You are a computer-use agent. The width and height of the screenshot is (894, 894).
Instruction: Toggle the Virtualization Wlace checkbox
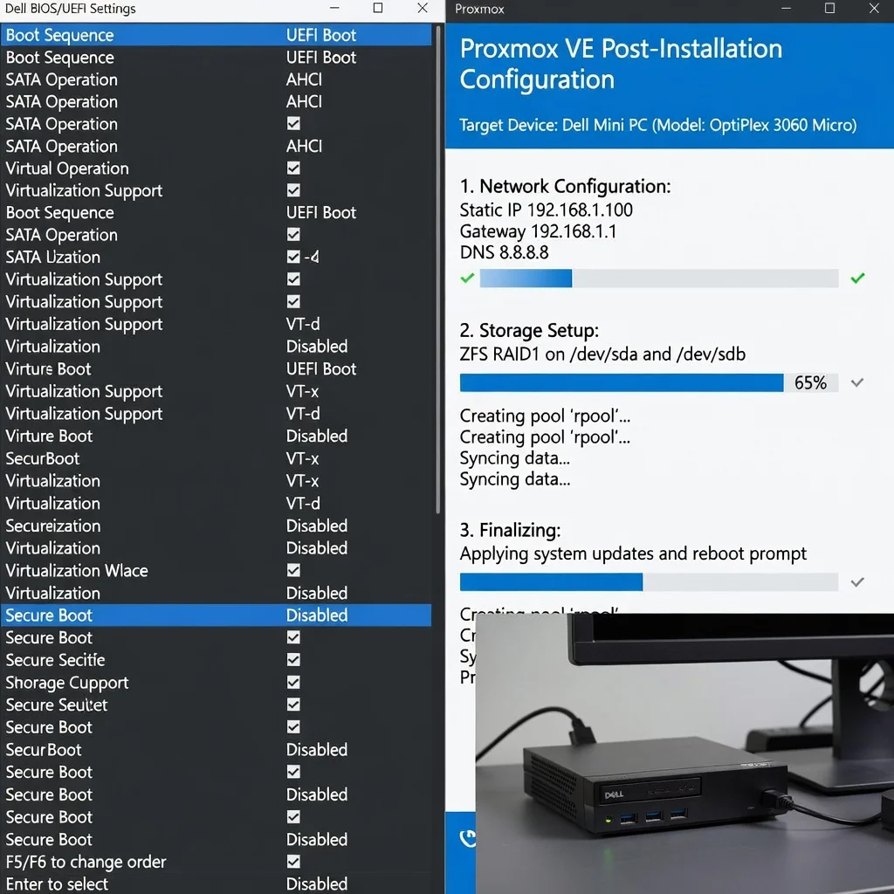pyautogui.click(x=293, y=570)
